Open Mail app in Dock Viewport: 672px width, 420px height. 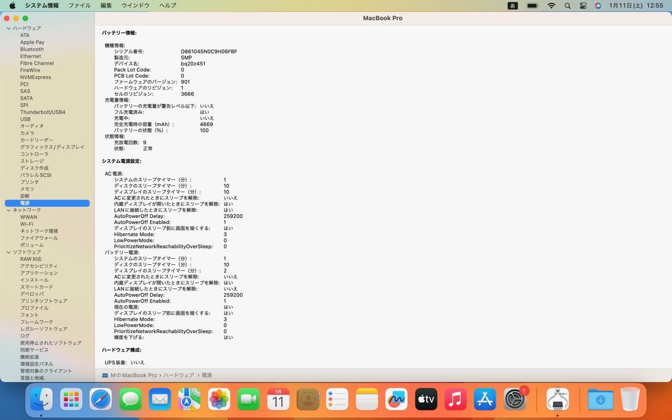coord(160,399)
